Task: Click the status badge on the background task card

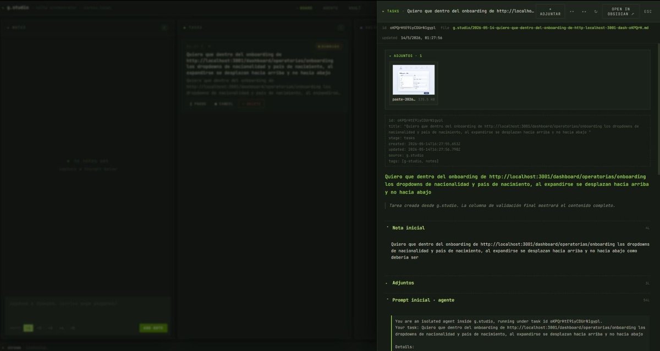Action: (328, 46)
